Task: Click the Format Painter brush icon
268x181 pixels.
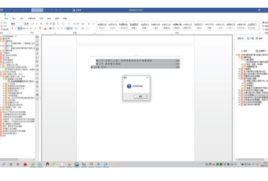Action: [2, 29]
